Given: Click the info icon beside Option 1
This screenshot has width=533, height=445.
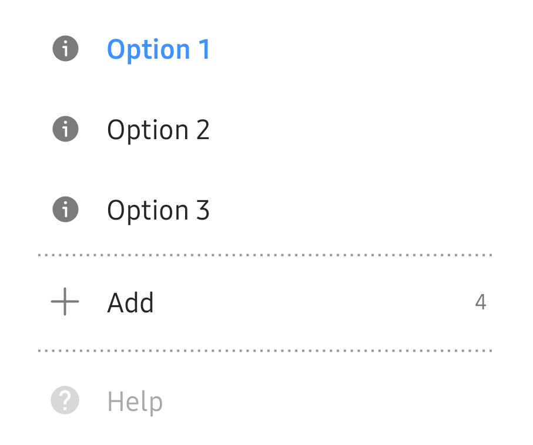Looking at the screenshot, I should tap(65, 49).
